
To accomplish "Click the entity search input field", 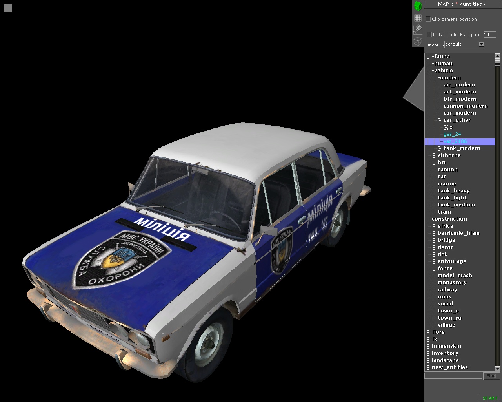I will tap(453, 376).
